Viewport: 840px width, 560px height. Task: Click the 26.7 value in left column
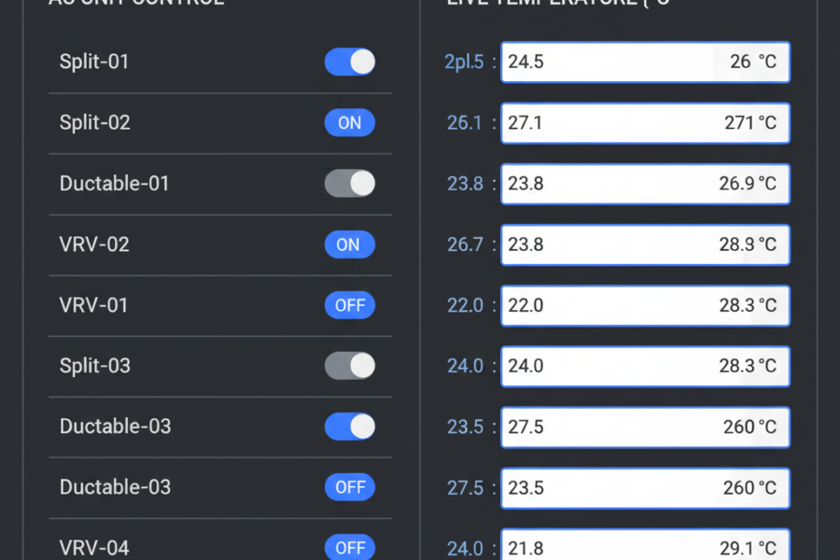click(467, 245)
